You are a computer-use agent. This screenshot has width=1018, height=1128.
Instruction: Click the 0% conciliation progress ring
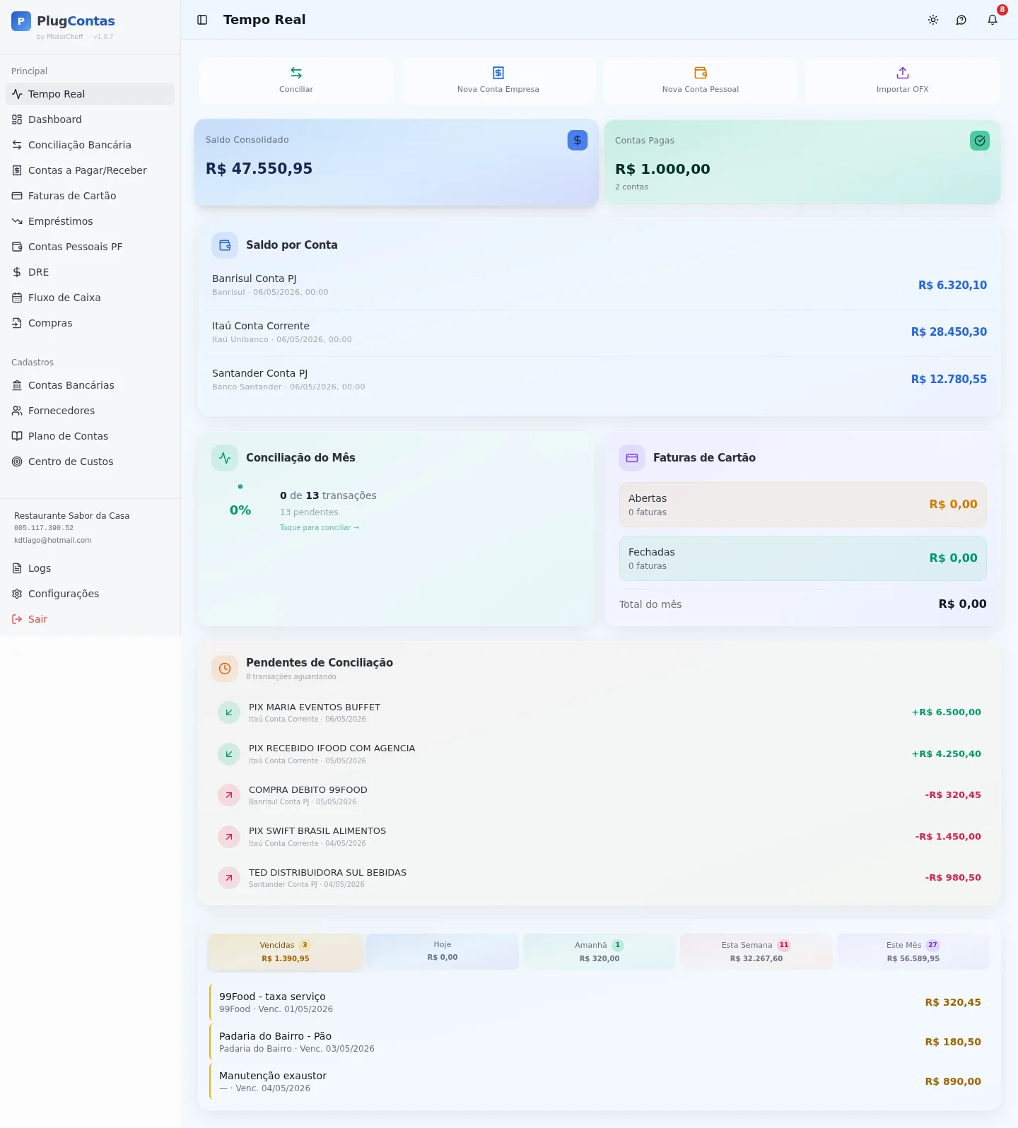240,510
